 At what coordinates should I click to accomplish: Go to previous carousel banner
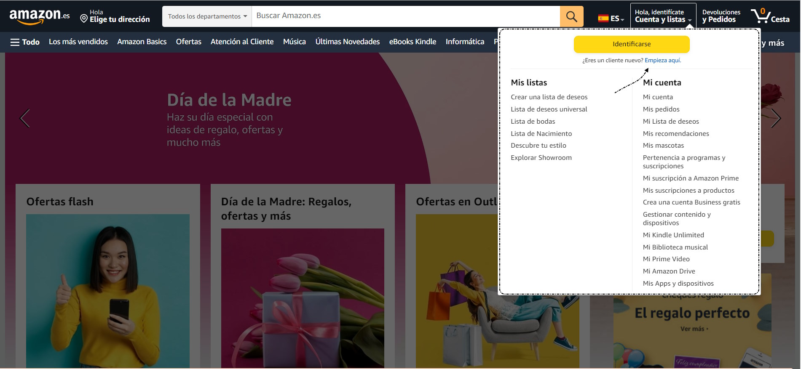tap(25, 118)
